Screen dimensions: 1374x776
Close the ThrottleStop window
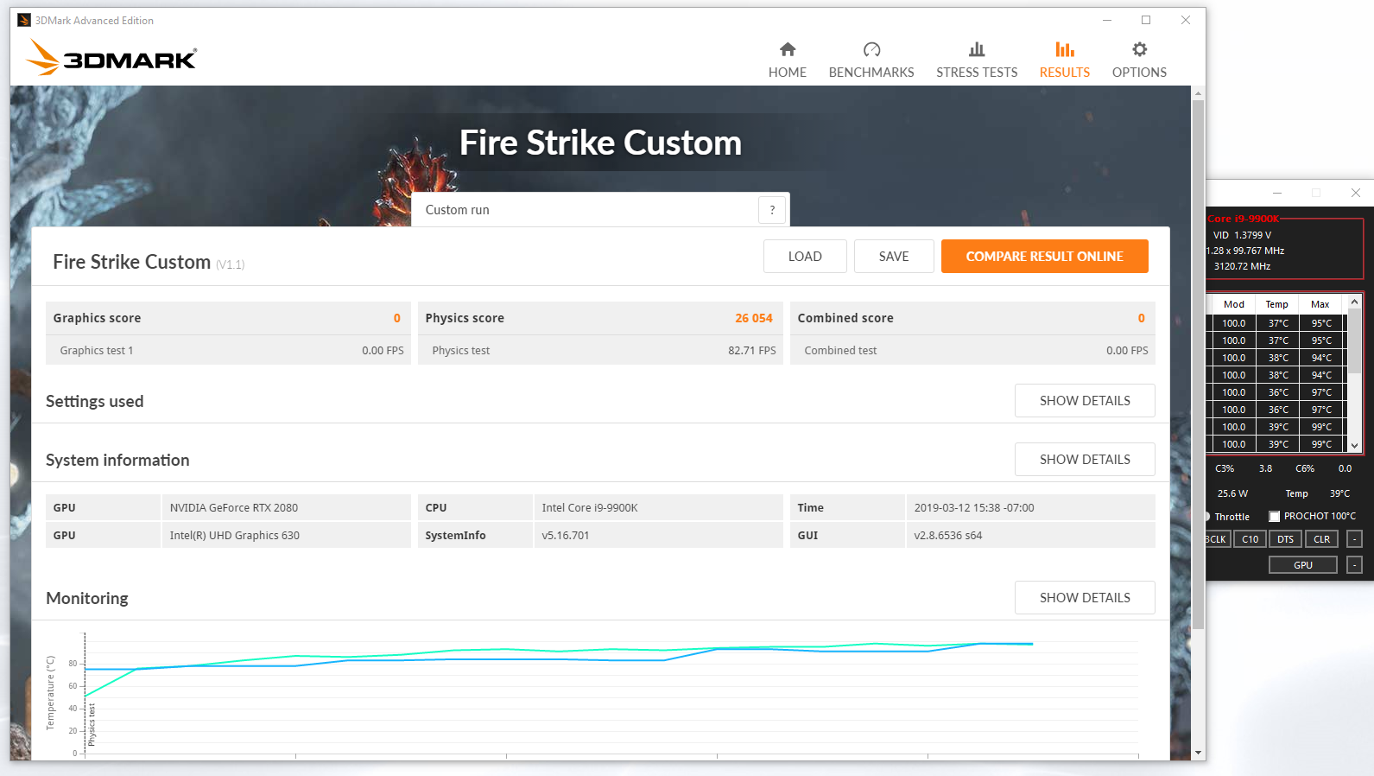click(x=1356, y=193)
